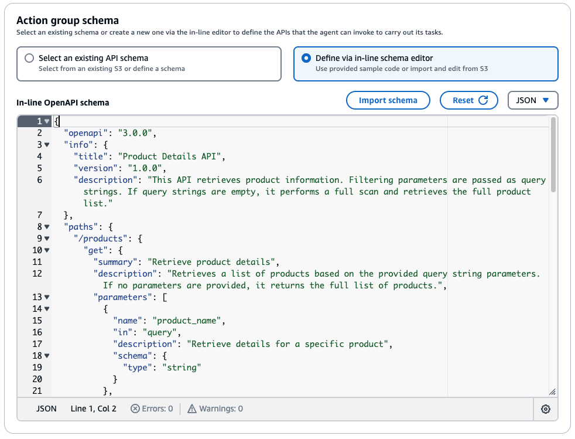Click the JSON language status bar item
This screenshot has width=575, height=439.
(47, 409)
